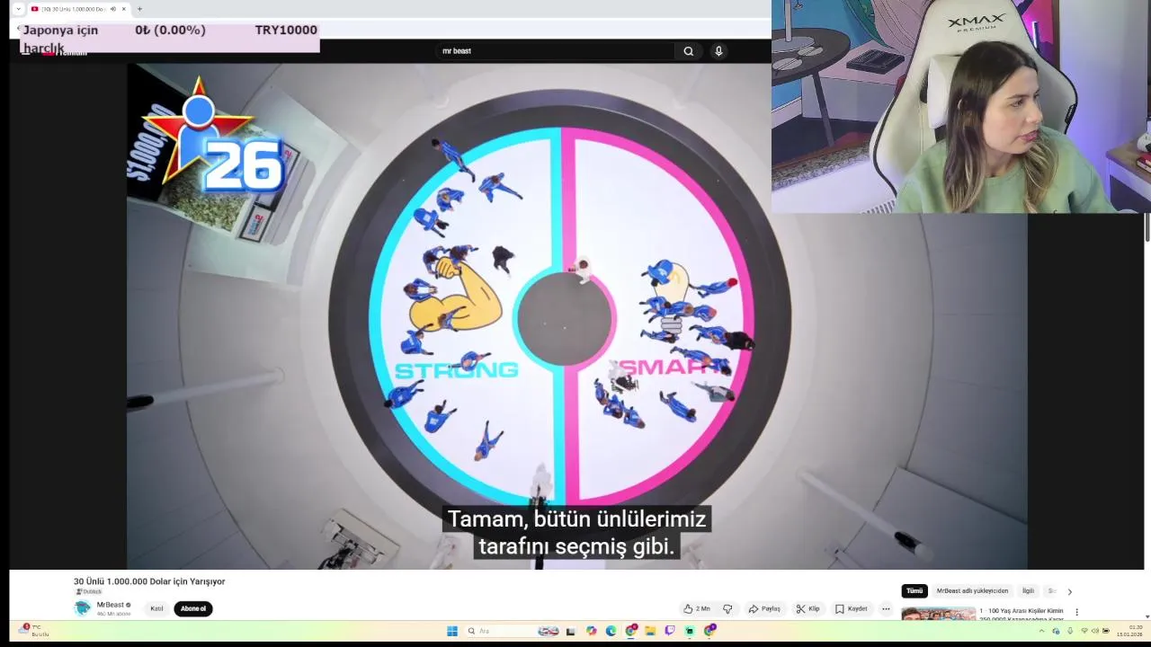Click the microphone icon in system tray
1151x647 pixels.
(1070, 631)
